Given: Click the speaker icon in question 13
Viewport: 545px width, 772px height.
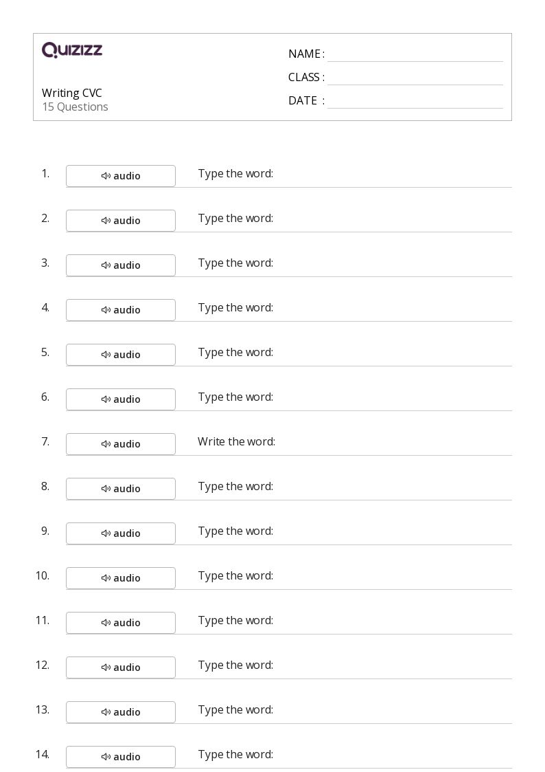Looking at the screenshot, I should (106, 712).
